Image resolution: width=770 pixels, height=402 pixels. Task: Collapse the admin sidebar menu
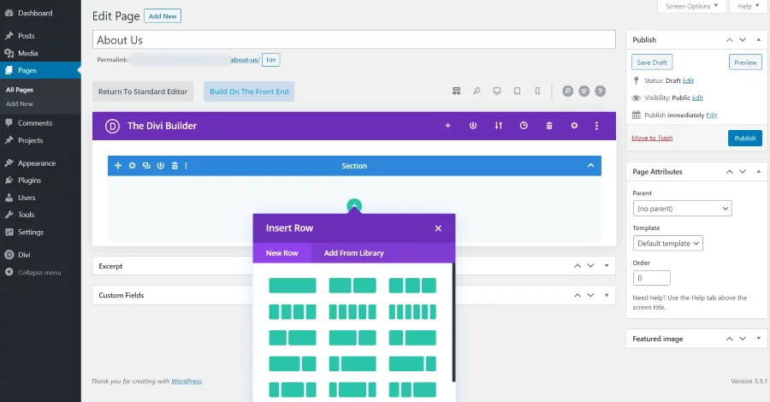point(40,272)
